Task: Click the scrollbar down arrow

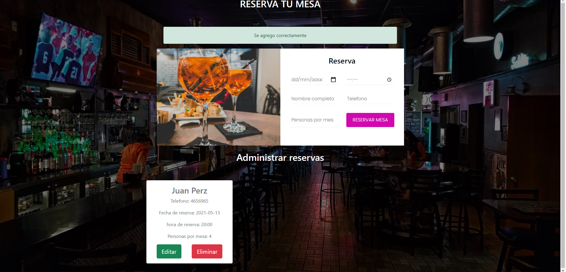Action: tap(563, 270)
